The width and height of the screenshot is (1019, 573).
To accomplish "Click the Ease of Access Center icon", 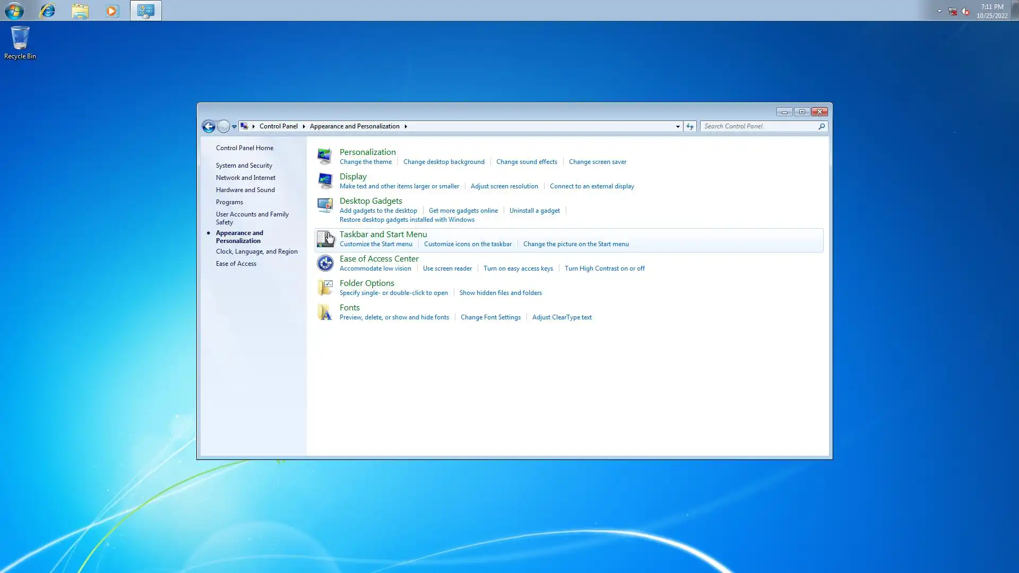I will point(325,263).
